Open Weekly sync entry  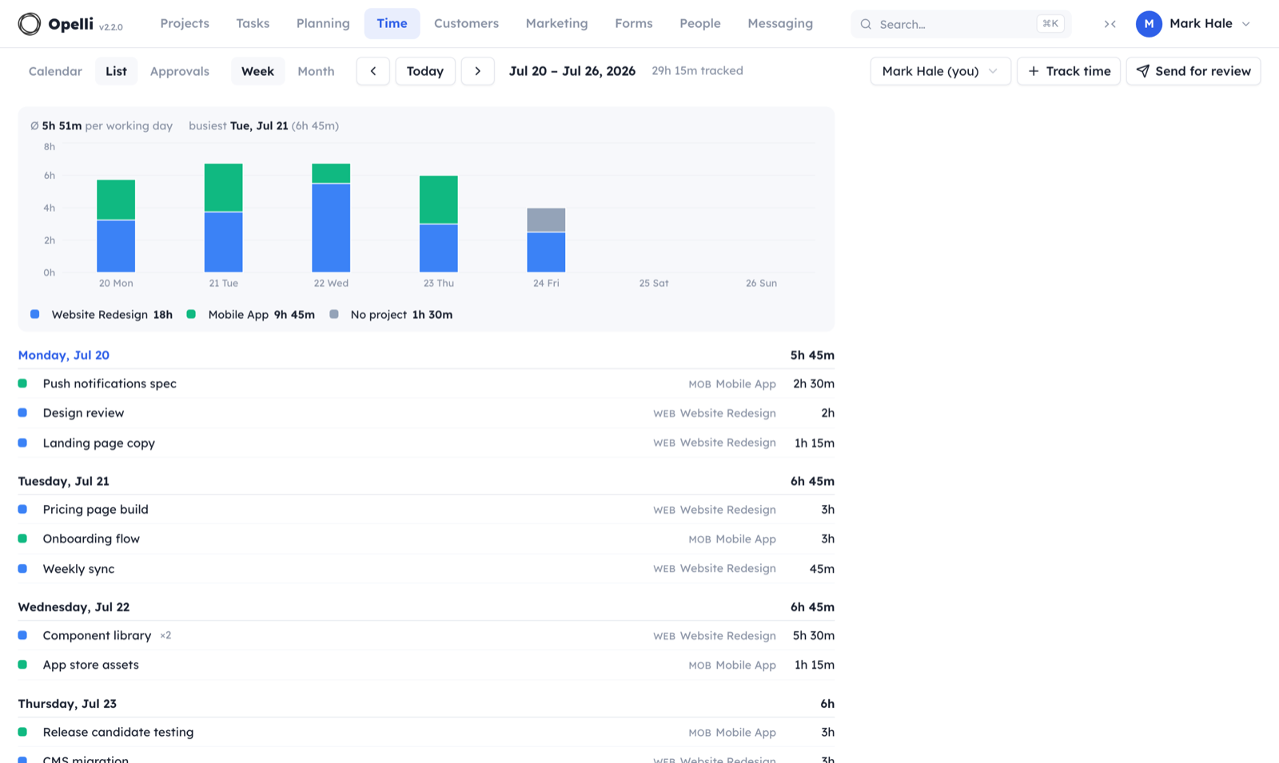(426, 569)
